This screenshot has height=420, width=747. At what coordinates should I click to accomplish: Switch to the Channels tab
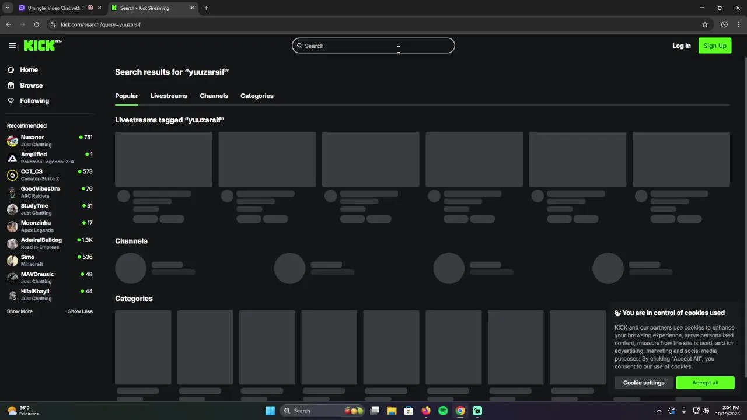click(x=214, y=96)
